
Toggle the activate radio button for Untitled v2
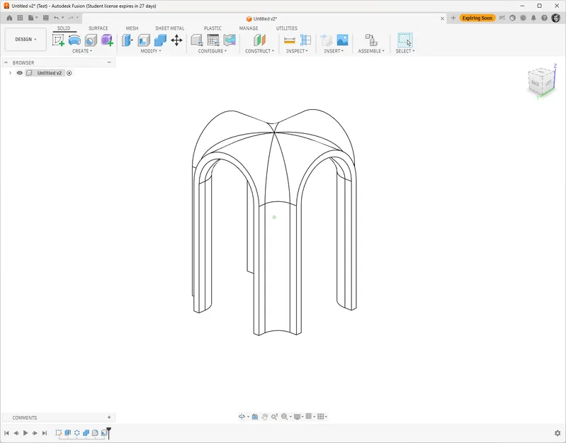(x=69, y=73)
